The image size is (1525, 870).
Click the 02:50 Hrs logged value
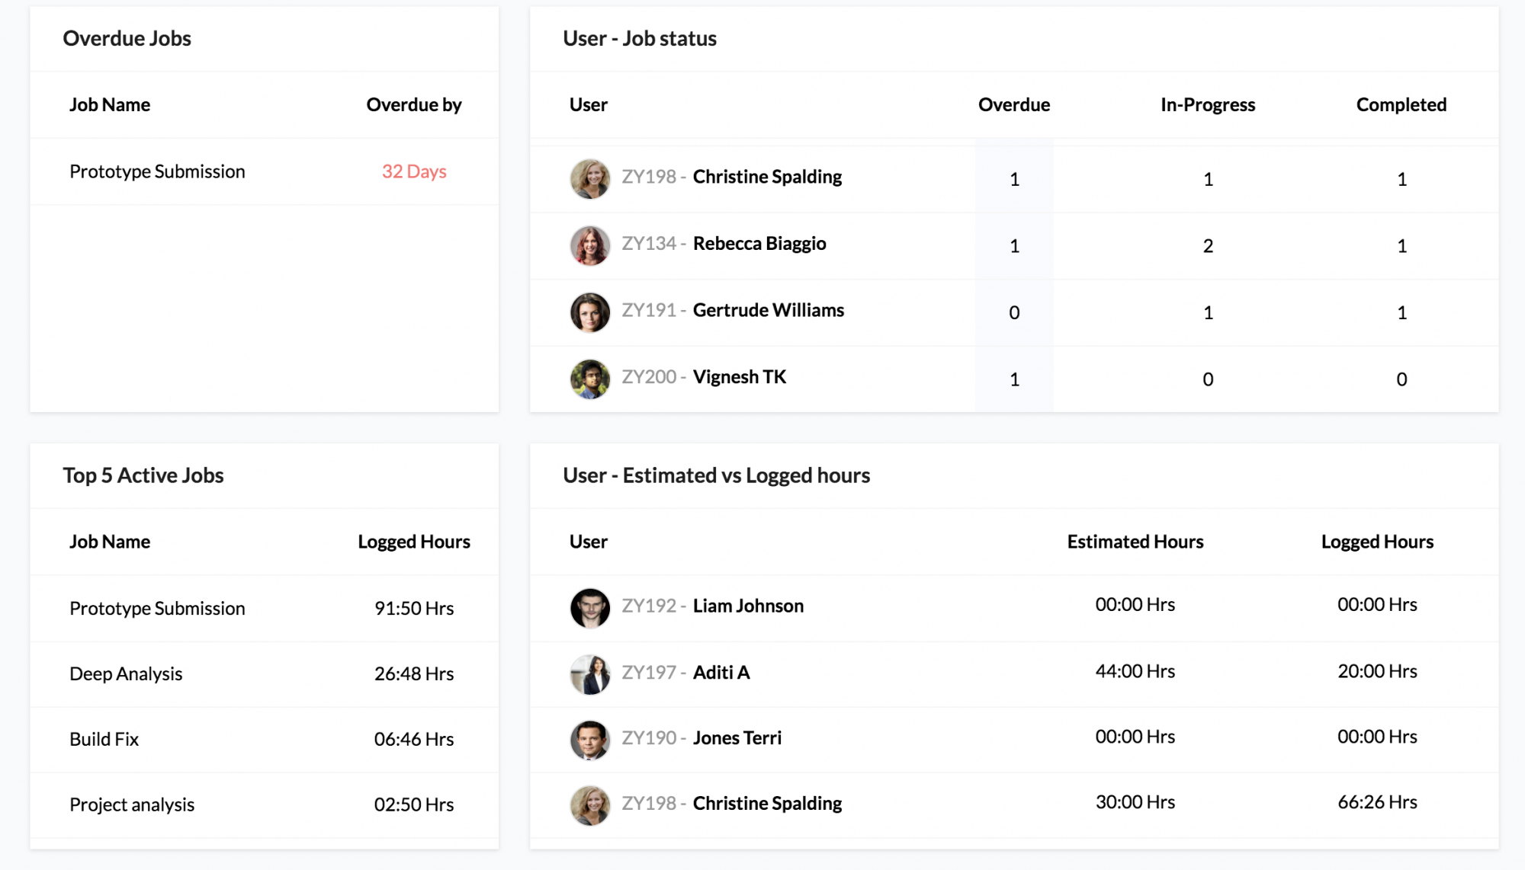click(414, 804)
